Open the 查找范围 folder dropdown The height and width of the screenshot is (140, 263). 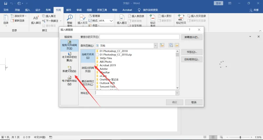point(155,45)
